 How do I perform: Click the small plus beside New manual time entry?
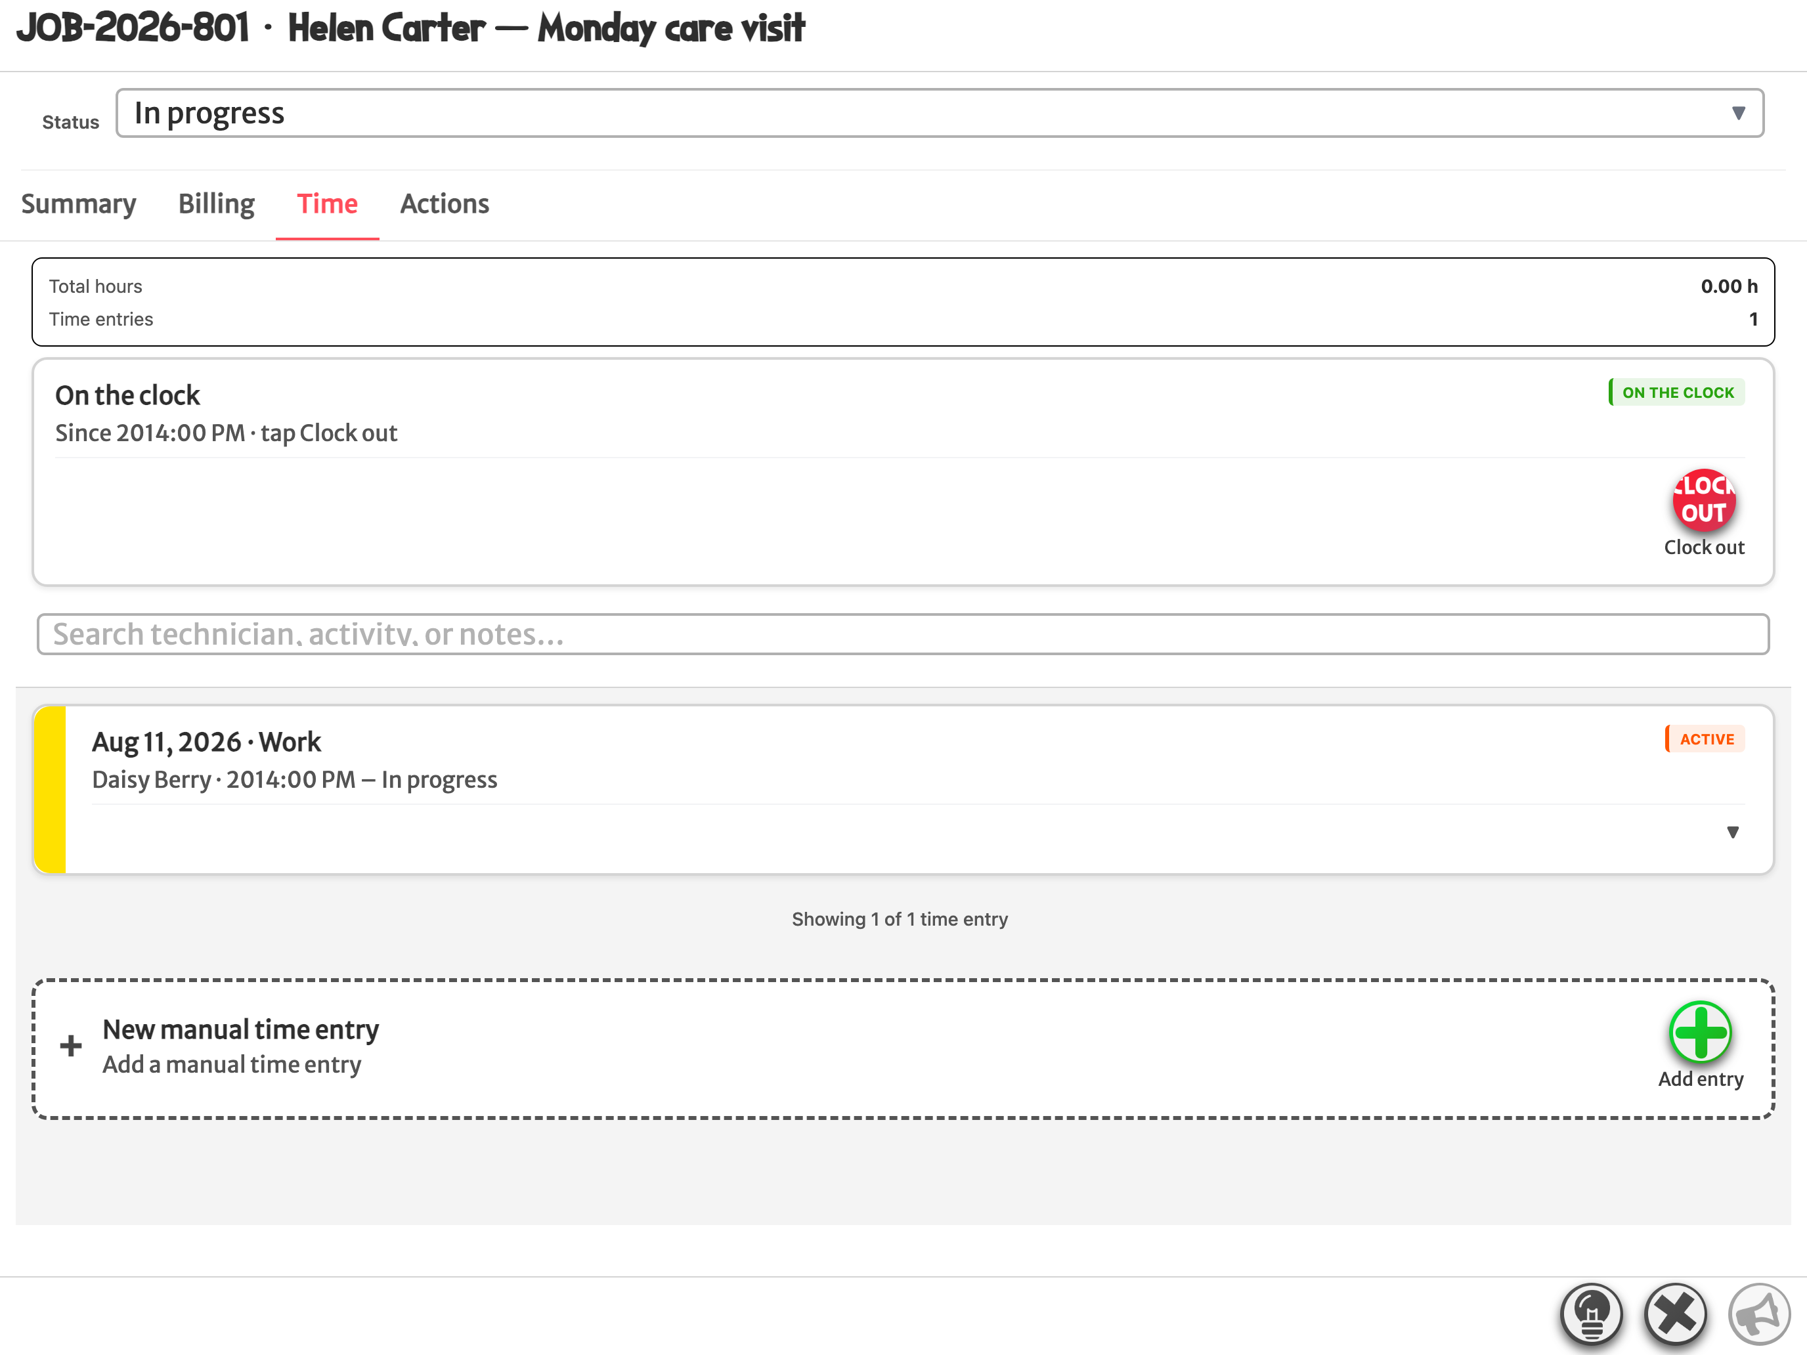71,1045
